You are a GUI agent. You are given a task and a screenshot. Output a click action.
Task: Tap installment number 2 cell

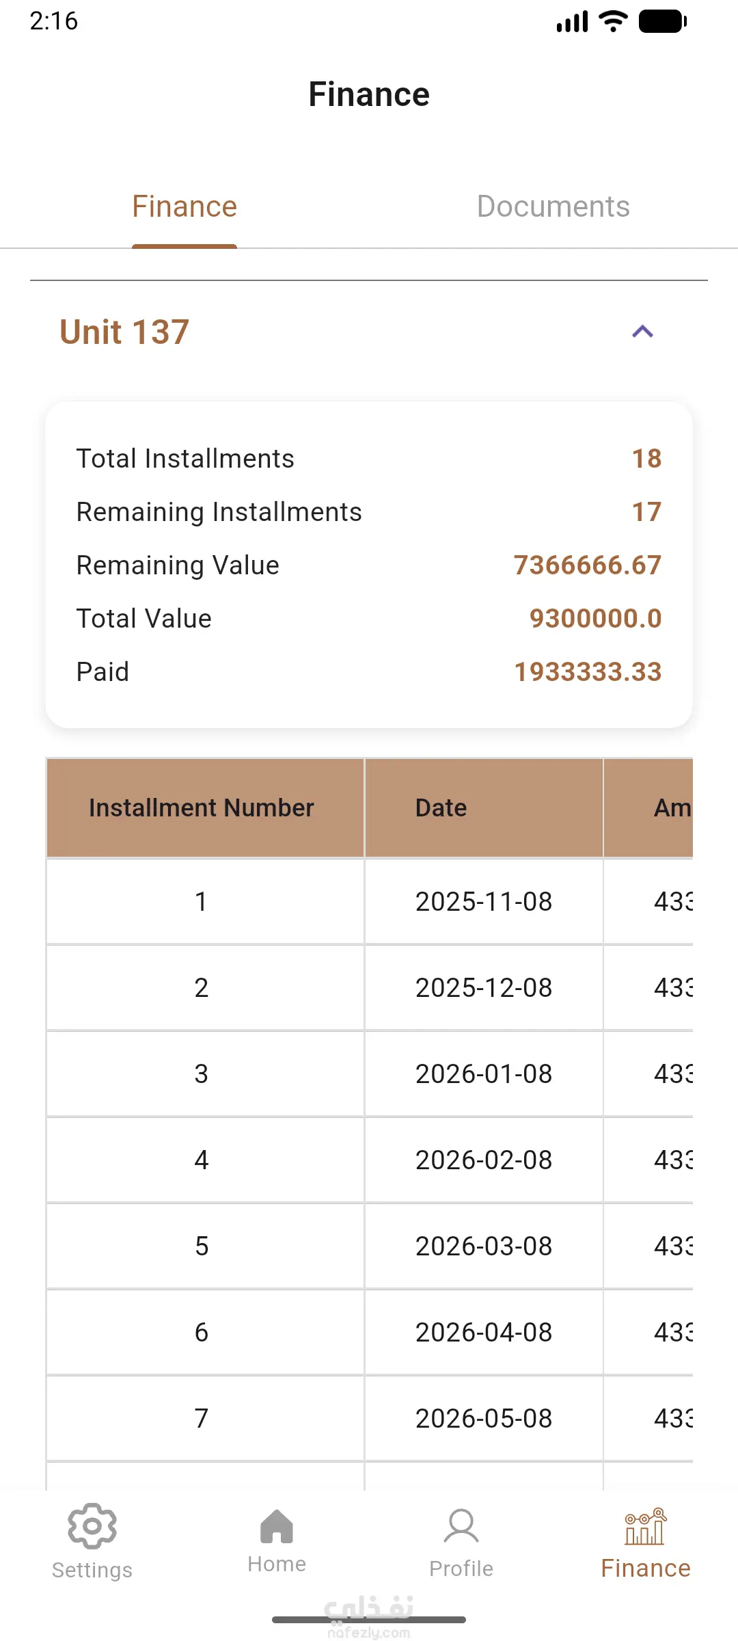coord(205,987)
